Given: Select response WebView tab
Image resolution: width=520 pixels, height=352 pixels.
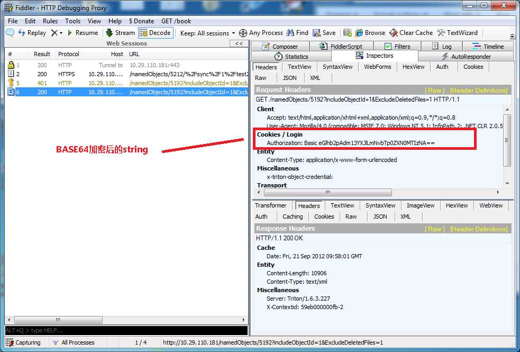Looking at the screenshot, I should [491, 205].
